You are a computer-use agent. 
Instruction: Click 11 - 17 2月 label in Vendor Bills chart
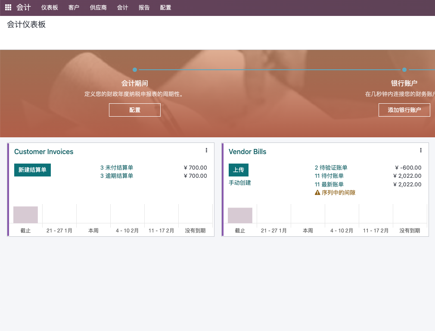(x=376, y=231)
